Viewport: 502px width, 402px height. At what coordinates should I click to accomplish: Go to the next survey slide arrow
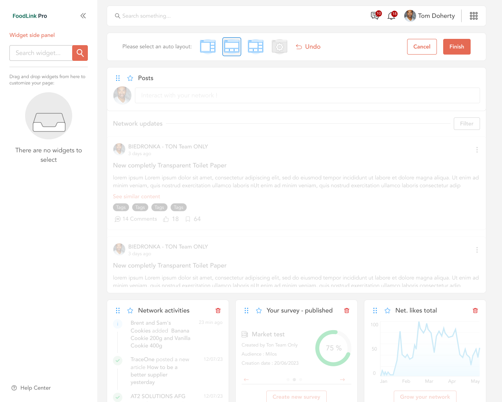coord(342,380)
